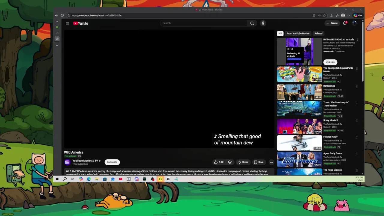Select the audio-playing tab in sidebar
This screenshot has width=384, height=216.
coord(57,39)
